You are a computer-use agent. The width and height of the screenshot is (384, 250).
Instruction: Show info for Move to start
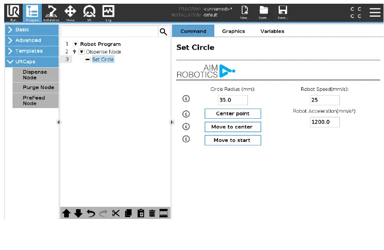(186, 139)
